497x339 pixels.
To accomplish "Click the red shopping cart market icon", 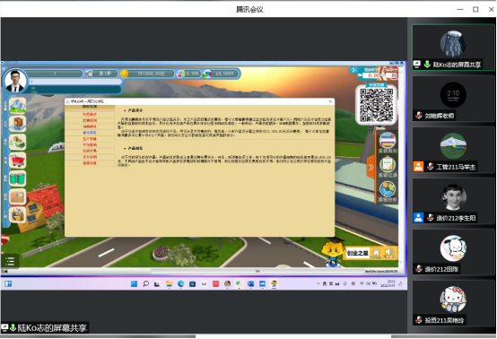I will pyautogui.click(x=17, y=161).
